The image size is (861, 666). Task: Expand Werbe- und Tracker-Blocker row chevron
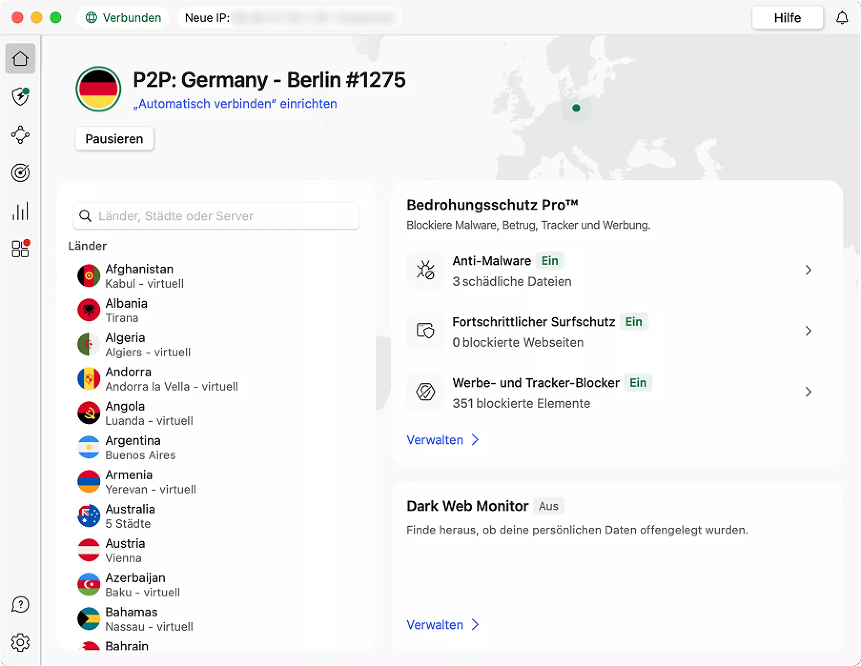pos(808,392)
